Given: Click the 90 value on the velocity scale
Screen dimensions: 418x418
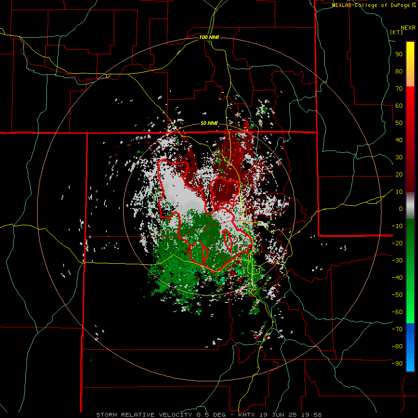Looking at the screenshot, I should click(399, 54).
